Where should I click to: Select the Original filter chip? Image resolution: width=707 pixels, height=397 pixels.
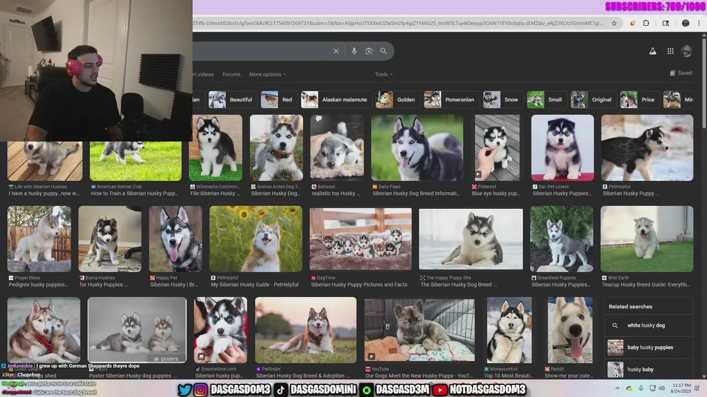tap(593, 100)
